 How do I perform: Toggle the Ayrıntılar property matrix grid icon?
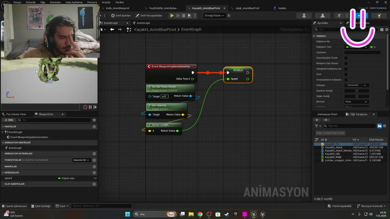[x=382, y=30]
